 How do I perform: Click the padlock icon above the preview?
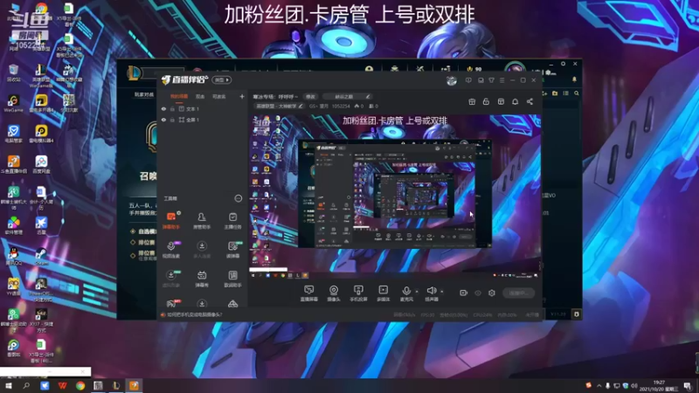pos(486,101)
